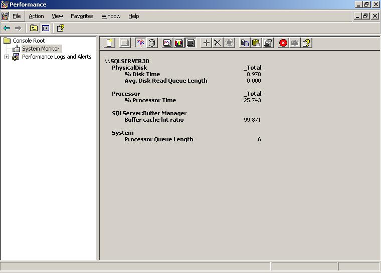The image size is (381, 273).
Task: Switch to View Report icon
Action: 190,43
